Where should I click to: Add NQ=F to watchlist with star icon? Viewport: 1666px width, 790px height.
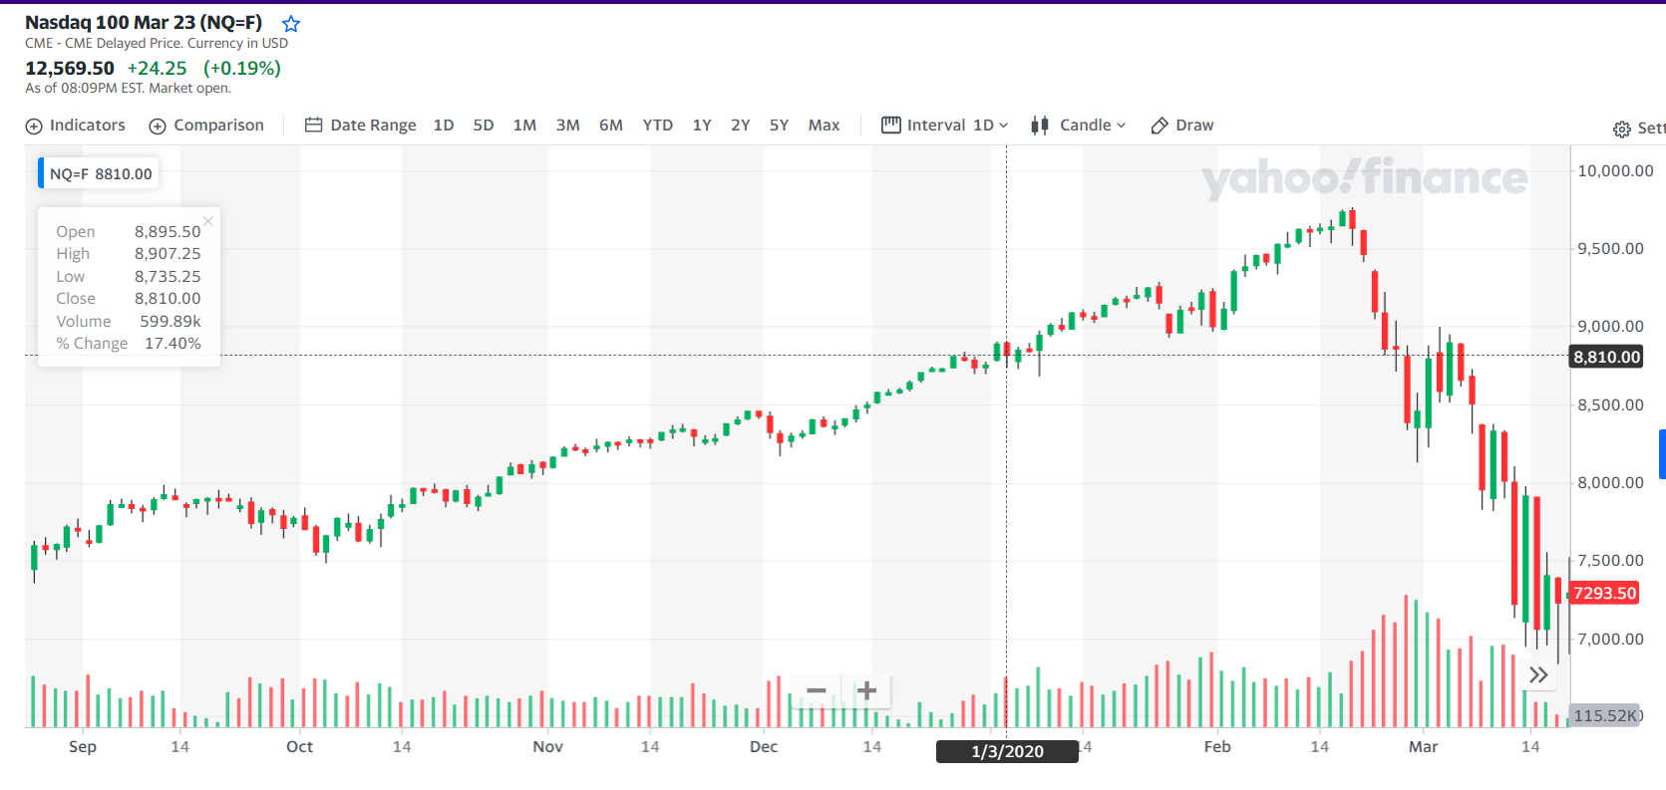tap(291, 24)
